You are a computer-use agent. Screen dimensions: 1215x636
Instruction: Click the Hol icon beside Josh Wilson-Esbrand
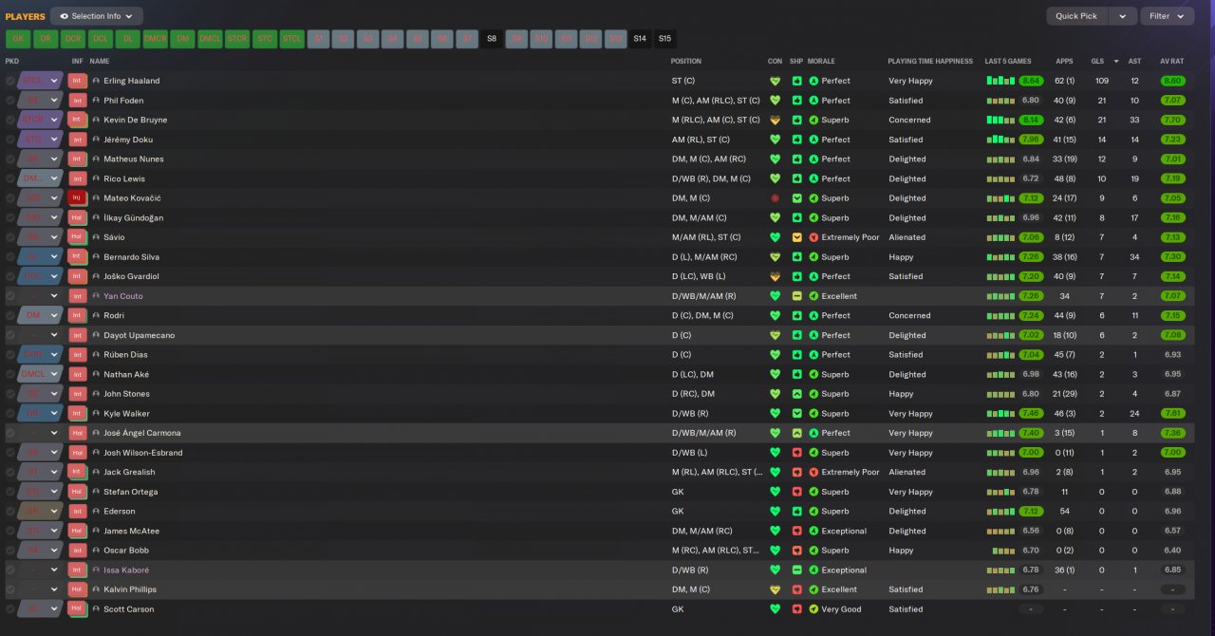click(x=78, y=452)
